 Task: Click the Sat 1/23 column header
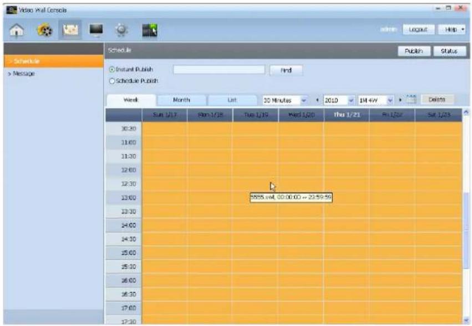(x=439, y=115)
